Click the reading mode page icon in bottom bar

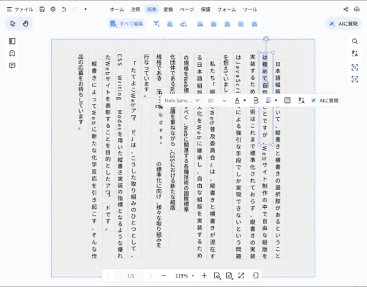tap(229, 275)
